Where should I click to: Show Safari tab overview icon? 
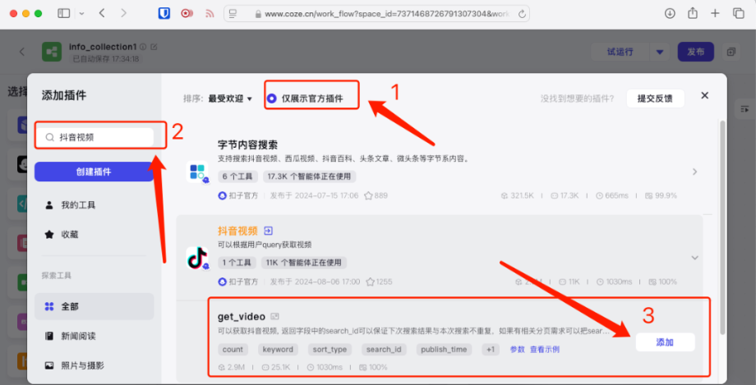coord(739,13)
